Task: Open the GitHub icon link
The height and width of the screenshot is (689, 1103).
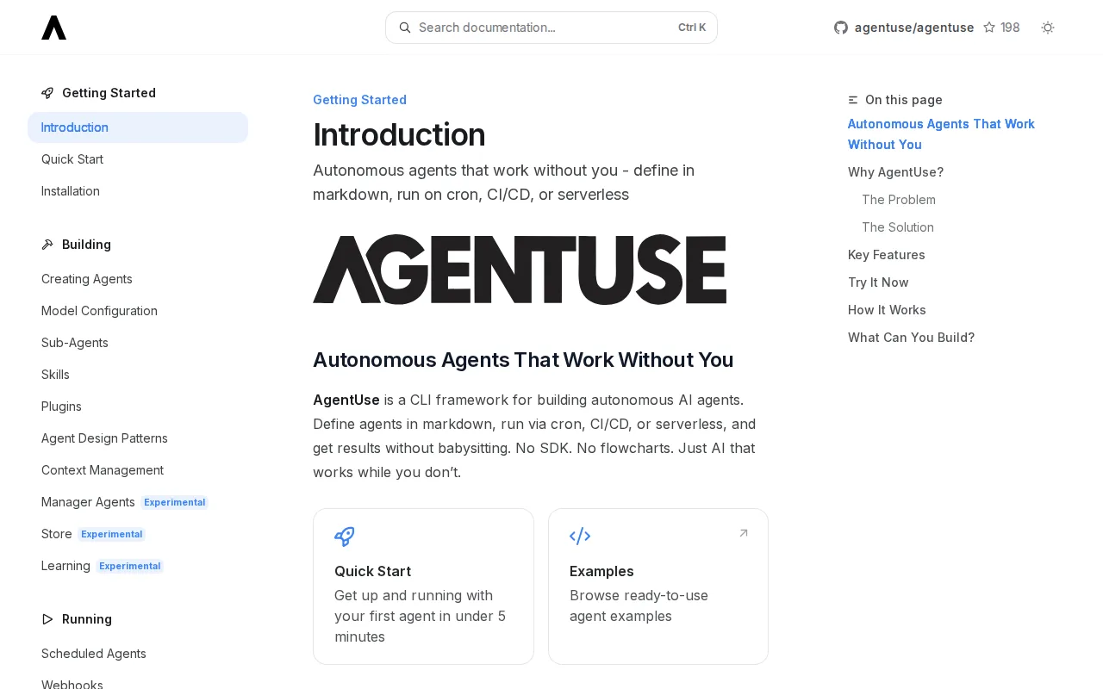Action: 841,28
